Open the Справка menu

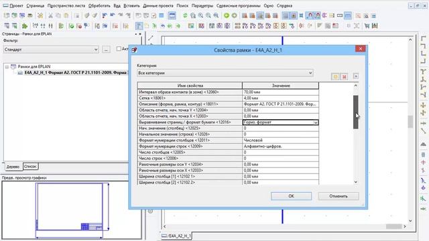[284, 5]
